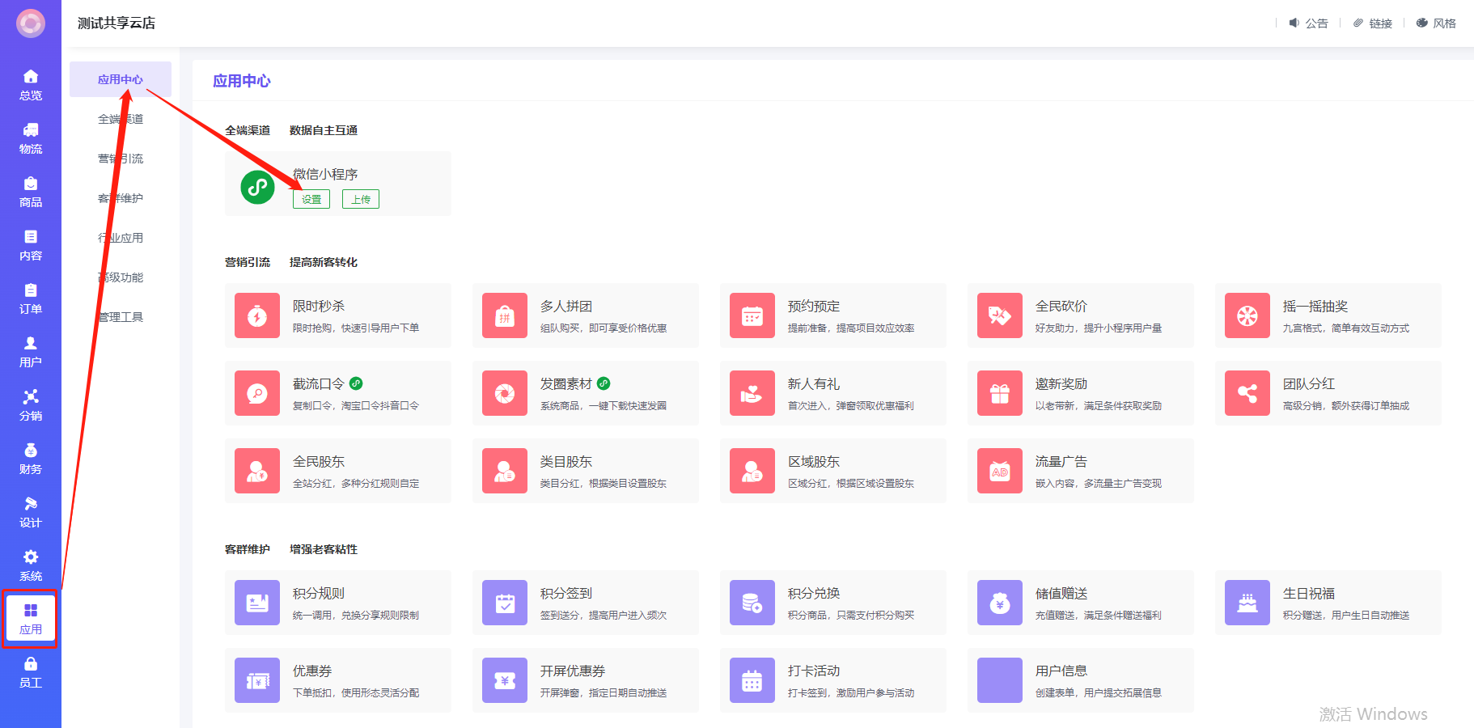
Task: Open the 分销 distribution sidebar icon
Action: coord(31,397)
